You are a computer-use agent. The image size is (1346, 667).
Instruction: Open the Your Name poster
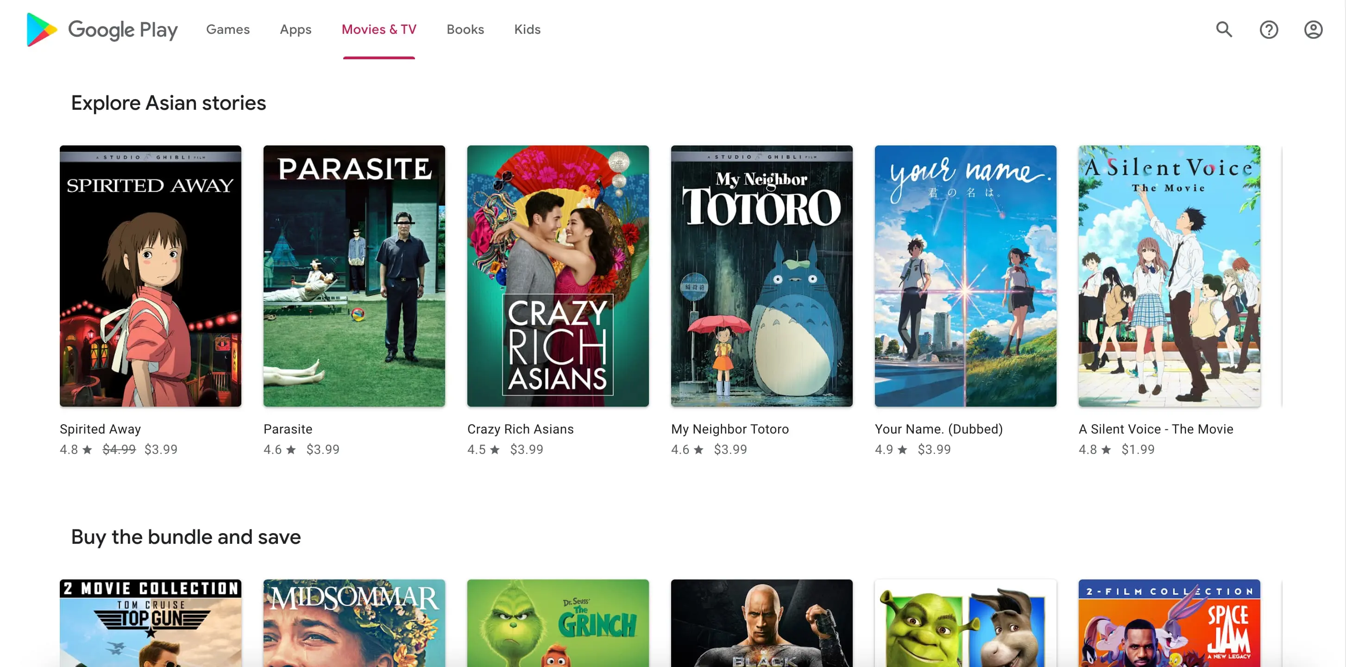[x=966, y=276]
